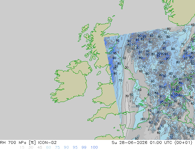Viewport: 195px width, 150px height.
Task: Click the Ireland landmass on the map
Action: click(71, 82)
